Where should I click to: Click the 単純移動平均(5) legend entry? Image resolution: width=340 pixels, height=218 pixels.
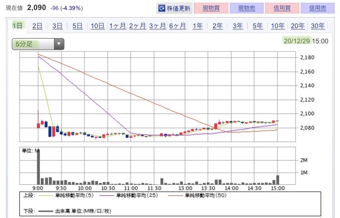coord(66,195)
